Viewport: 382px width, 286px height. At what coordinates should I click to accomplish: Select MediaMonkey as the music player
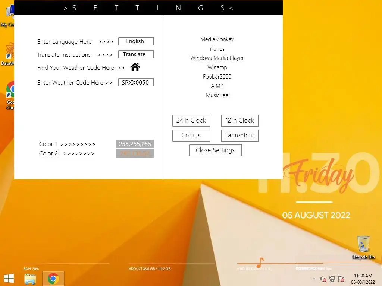point(217,39)
